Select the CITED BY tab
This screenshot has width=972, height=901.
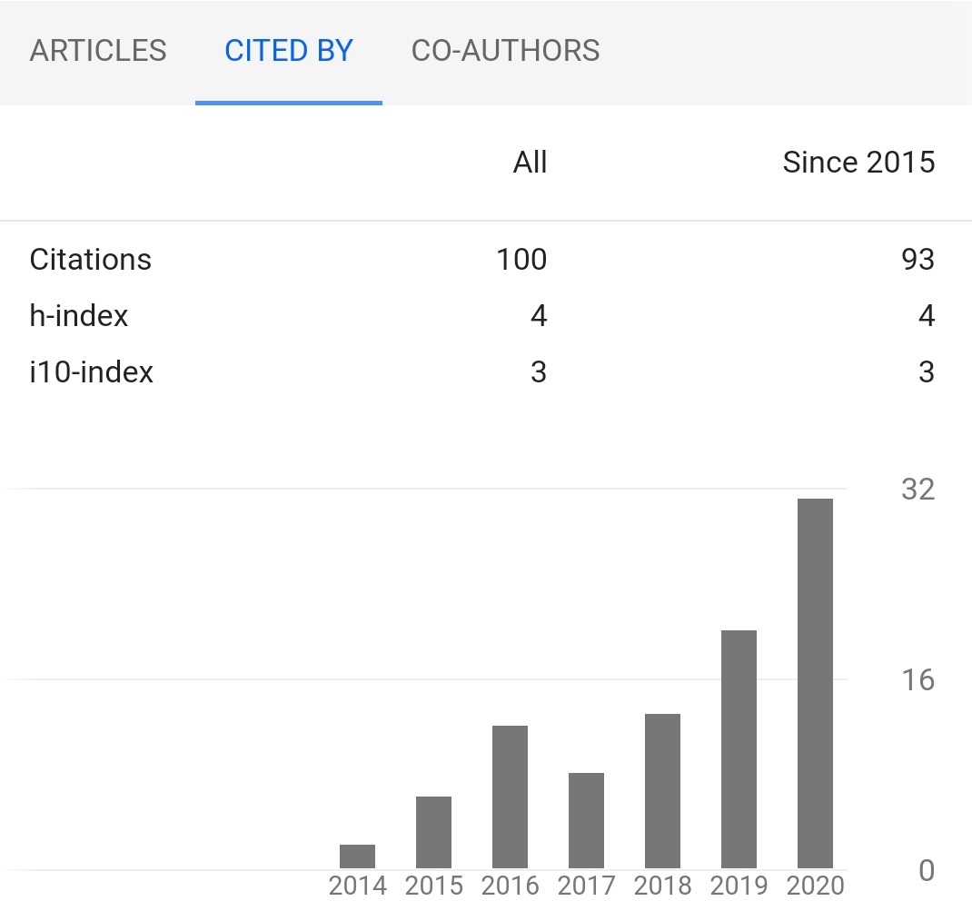(289, 51)
